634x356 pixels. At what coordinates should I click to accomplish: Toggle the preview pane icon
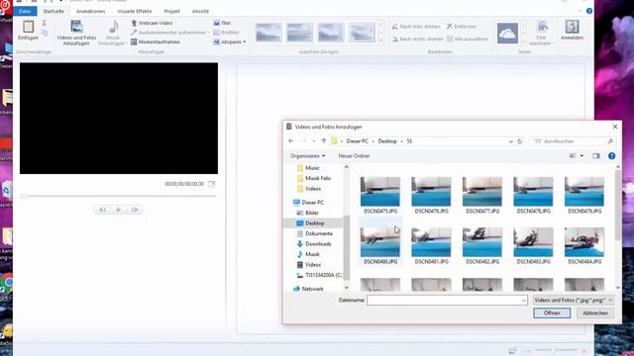pyautogui.click(x=596, y=156)
